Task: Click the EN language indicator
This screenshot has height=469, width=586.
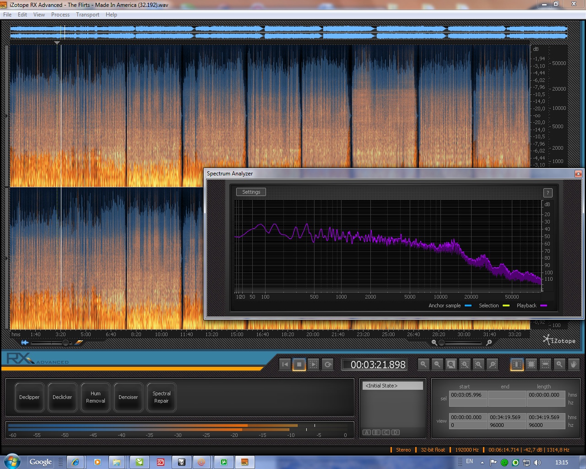Action: (469, 461)
